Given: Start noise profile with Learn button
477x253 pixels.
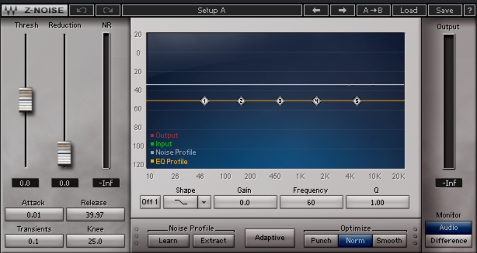Looking at the screenshot, I should click(168, 241).
